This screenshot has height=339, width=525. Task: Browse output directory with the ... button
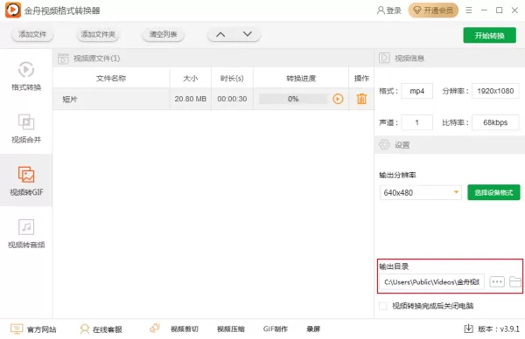pyautogui.click(x=497, y=282)
